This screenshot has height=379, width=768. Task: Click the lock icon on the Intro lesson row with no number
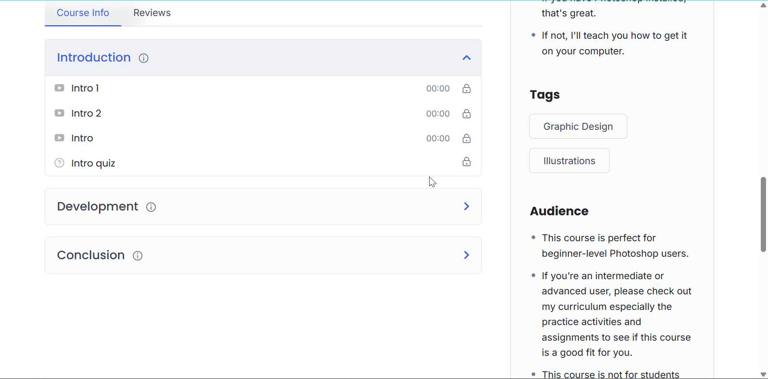[x=467, y=138]
